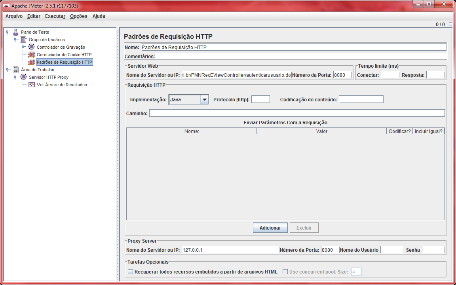Viewport: 456px width, 285px height.
Task: Click the Adicionar button
Action: (270, 228)
